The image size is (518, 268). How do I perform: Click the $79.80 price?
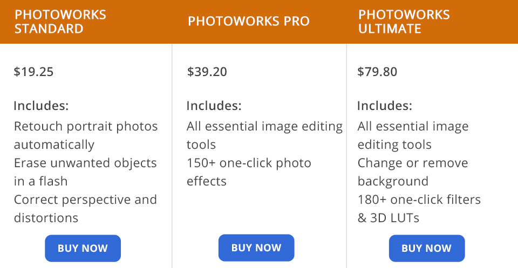[377, 72]
